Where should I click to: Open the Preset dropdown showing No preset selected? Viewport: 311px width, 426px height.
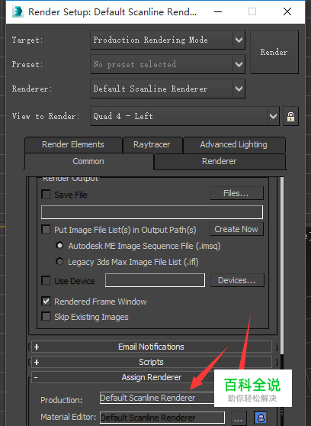[x=168, y=64]
